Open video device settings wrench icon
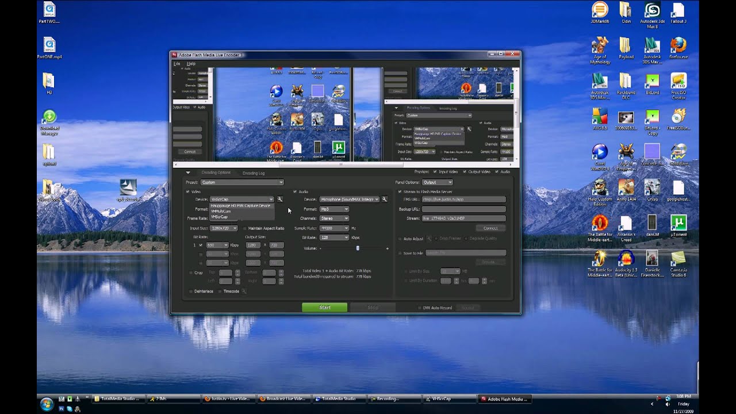 coord(280,199)
